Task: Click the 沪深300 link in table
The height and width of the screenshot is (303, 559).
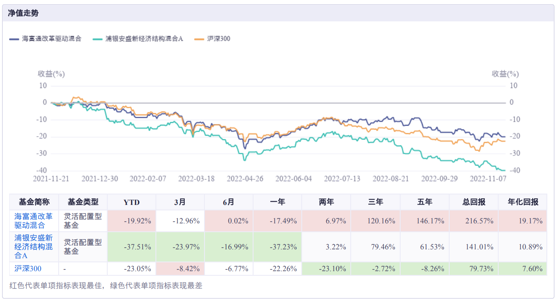Action: pos(28,269)
